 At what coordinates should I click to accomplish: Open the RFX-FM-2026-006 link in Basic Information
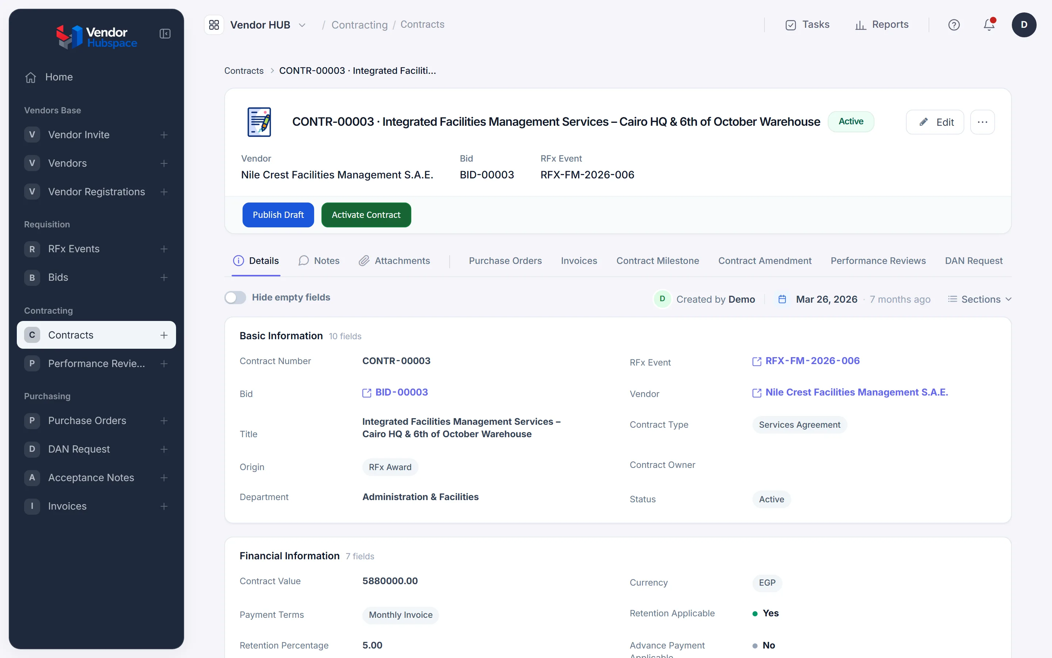pos(806,361)
